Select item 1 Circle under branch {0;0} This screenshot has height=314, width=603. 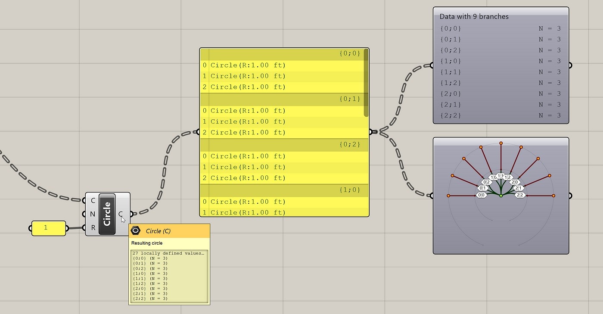coord(282,76)
